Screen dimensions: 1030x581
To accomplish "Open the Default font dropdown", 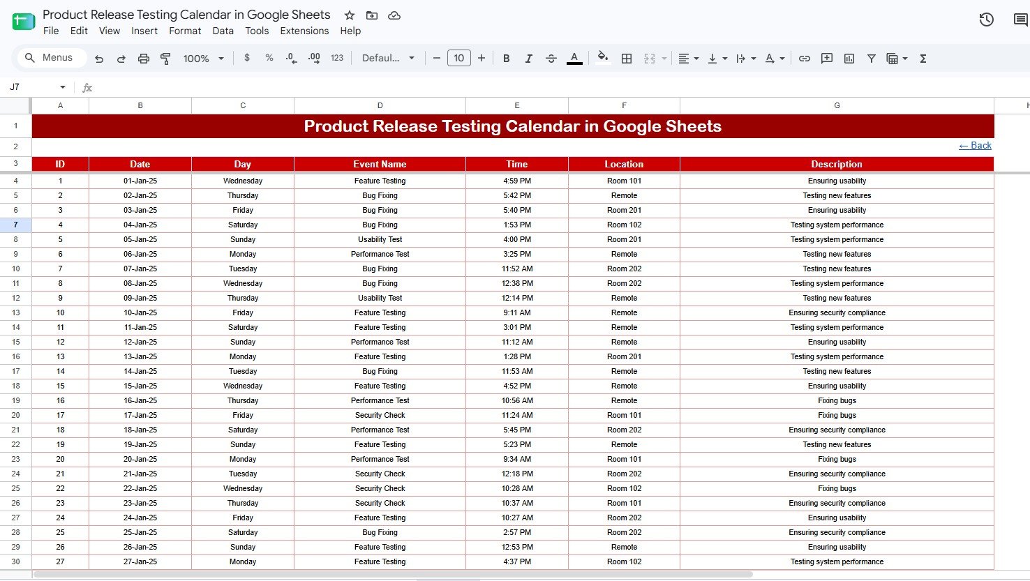I will click(x=388, y=59).
